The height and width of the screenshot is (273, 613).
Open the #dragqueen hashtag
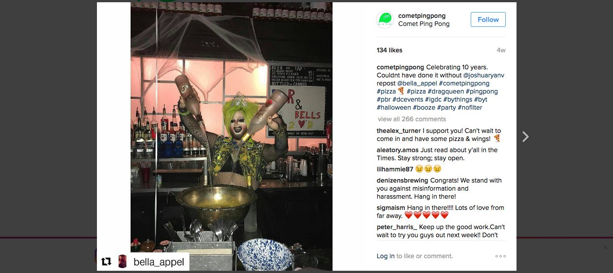(x=446, y=91)
